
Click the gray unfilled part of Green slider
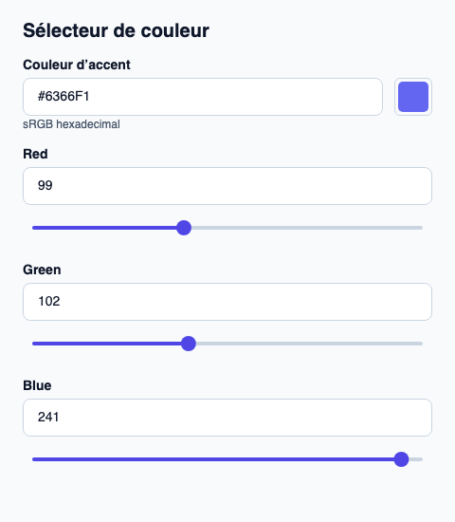click(309, 344)
